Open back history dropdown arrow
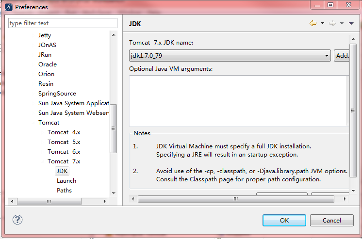Screen dimensions: 362x239 [x=322, y=23]
